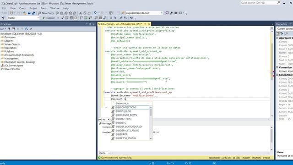Switch to the Messages results tab
293x165 pixels.
point(105,123)
